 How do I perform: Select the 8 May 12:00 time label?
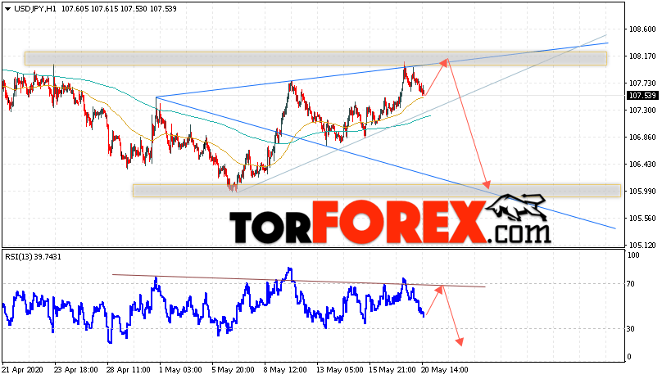pos(285,370)
